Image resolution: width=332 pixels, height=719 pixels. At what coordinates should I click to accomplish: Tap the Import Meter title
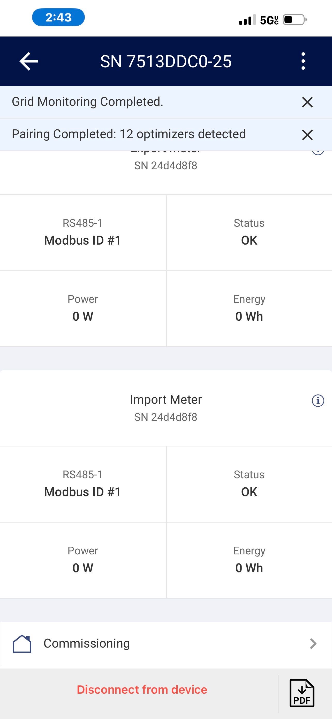click(165, 399)
